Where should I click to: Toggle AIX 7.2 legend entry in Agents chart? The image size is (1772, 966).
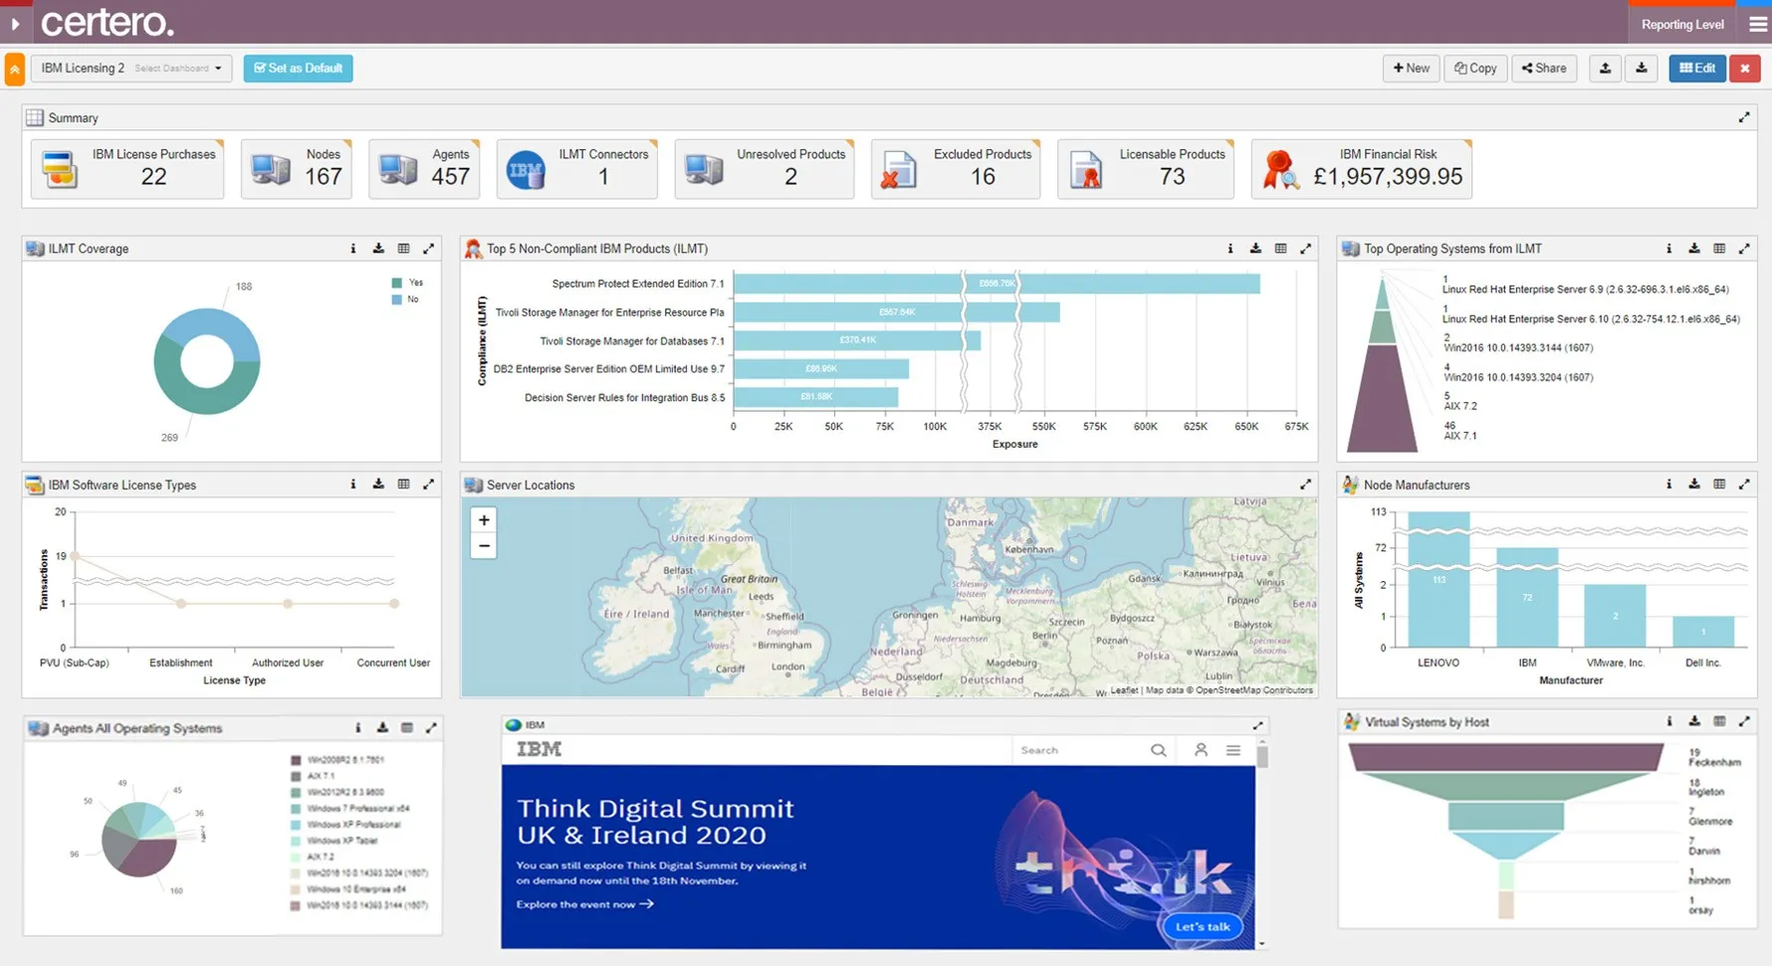[313, 857]
